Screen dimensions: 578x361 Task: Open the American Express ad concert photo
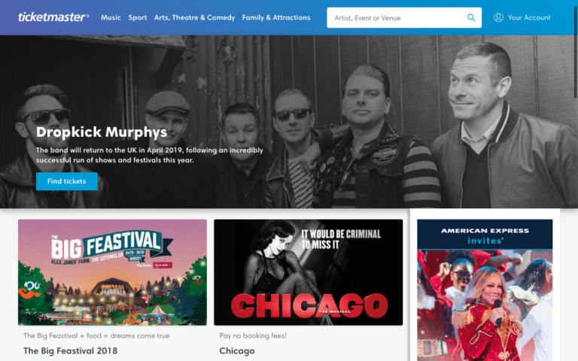point(485,308)
